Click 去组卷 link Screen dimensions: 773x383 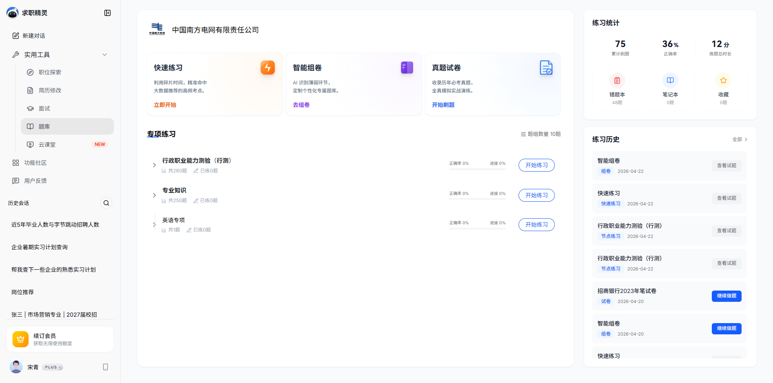[301, 105]
